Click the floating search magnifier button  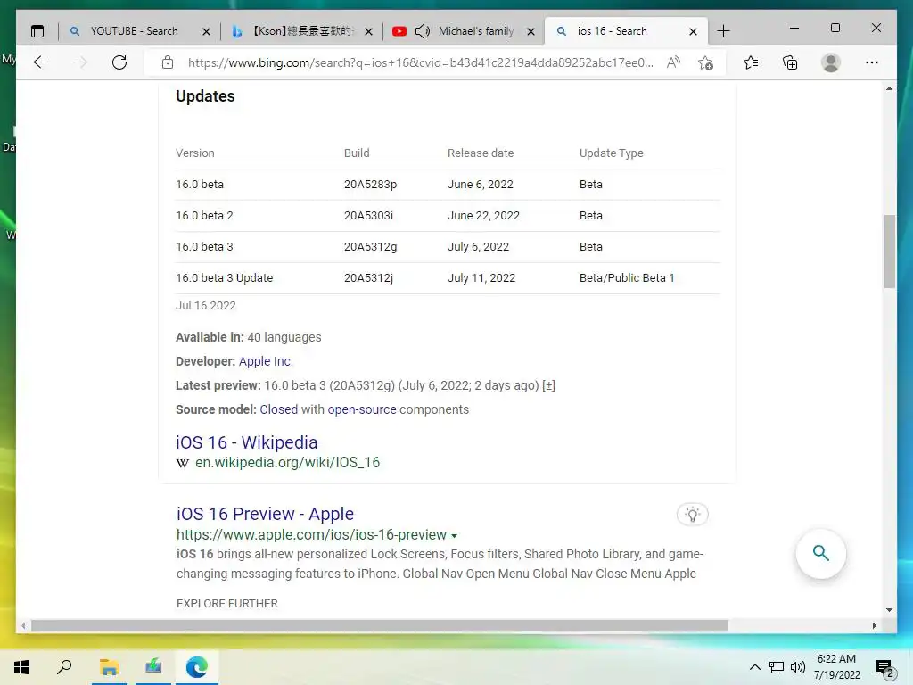pyautogui.click(x=820, y=553)
